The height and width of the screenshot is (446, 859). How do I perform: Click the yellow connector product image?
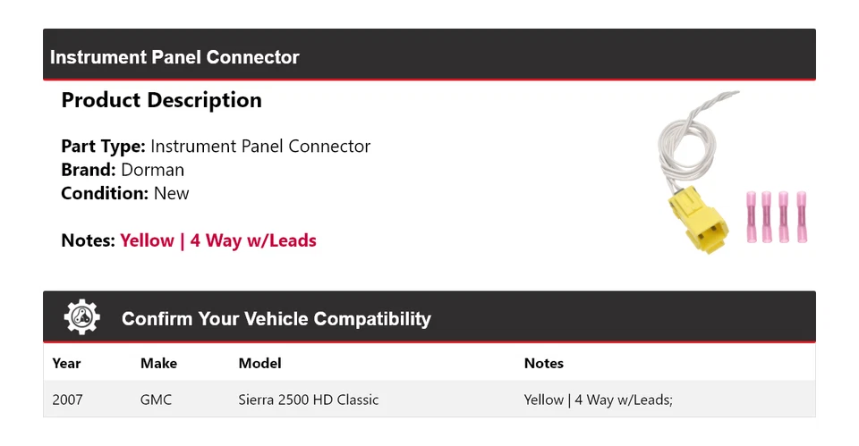699,219
